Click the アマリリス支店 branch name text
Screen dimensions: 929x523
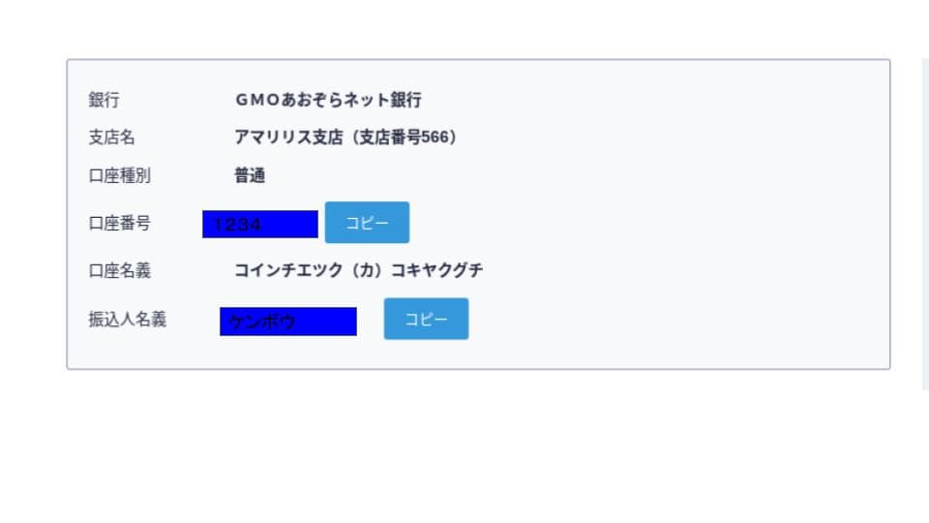pos(288,137)
